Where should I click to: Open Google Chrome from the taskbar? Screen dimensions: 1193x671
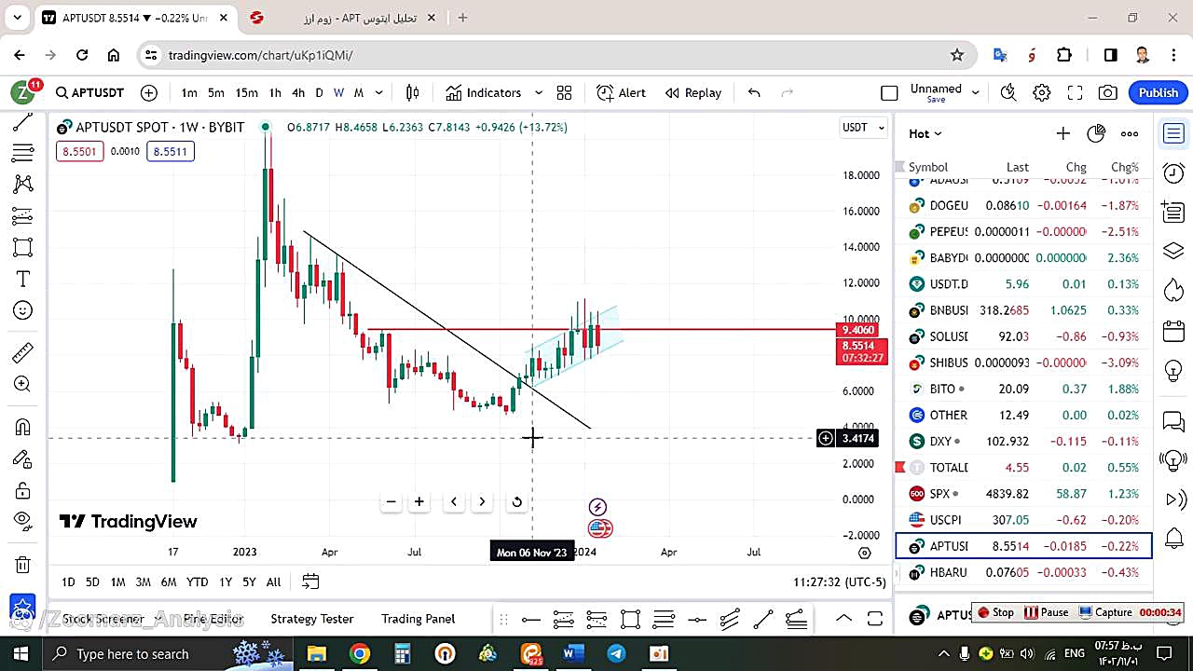click(x=359, y=653)
